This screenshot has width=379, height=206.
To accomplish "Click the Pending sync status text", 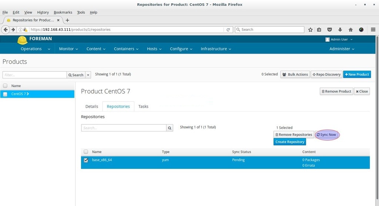I will (238, 160).
